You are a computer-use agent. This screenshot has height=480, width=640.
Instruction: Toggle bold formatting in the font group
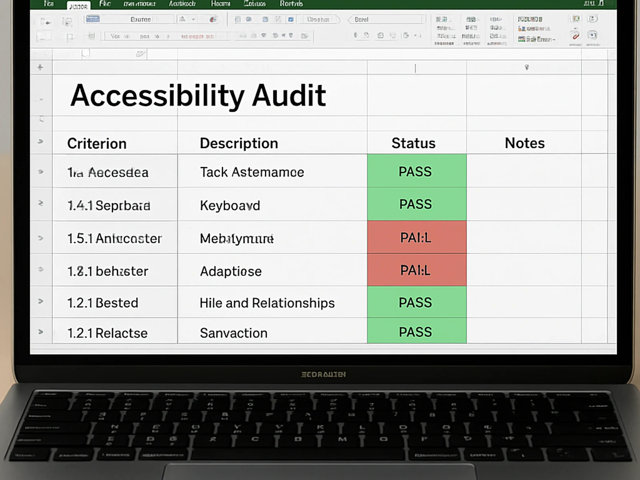coord(116,36)
